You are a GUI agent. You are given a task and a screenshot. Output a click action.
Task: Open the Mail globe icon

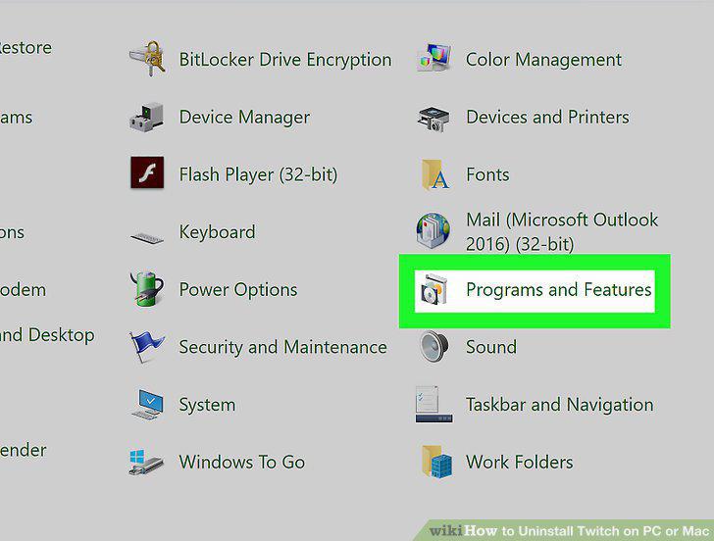(x=433, y=231)
